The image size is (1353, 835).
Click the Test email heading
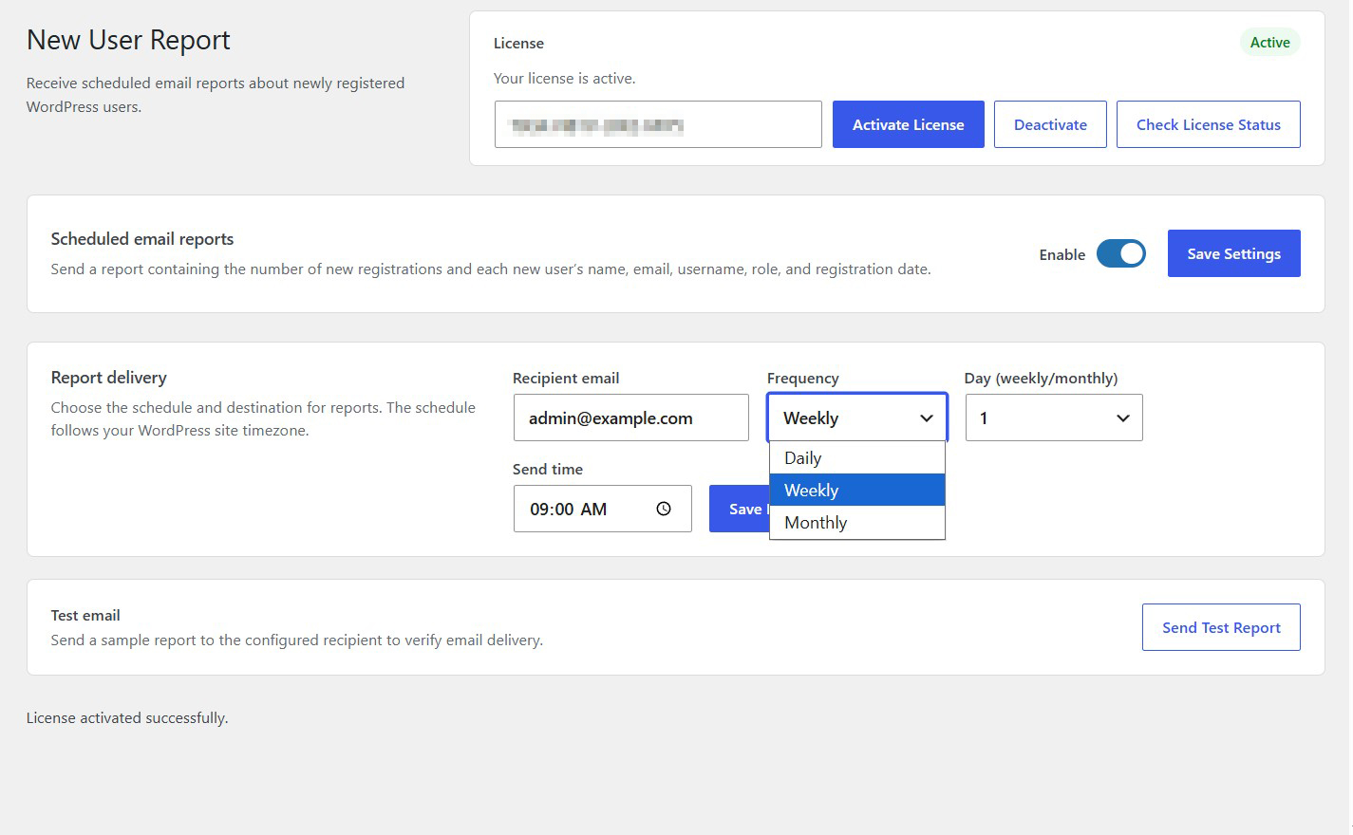(x=85, y=615)
